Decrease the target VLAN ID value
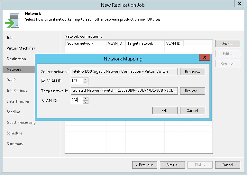 click(85, 102)
